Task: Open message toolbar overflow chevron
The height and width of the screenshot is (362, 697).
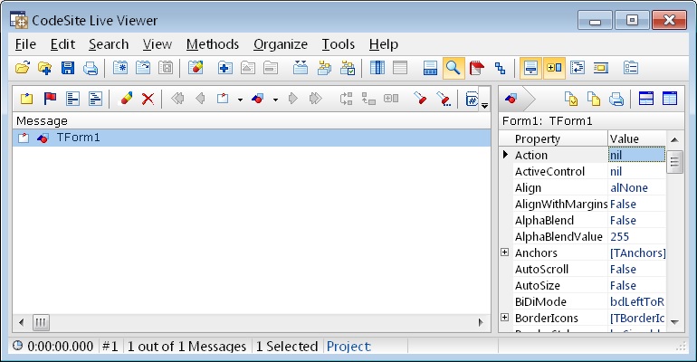Action: (x=485, y=106)
